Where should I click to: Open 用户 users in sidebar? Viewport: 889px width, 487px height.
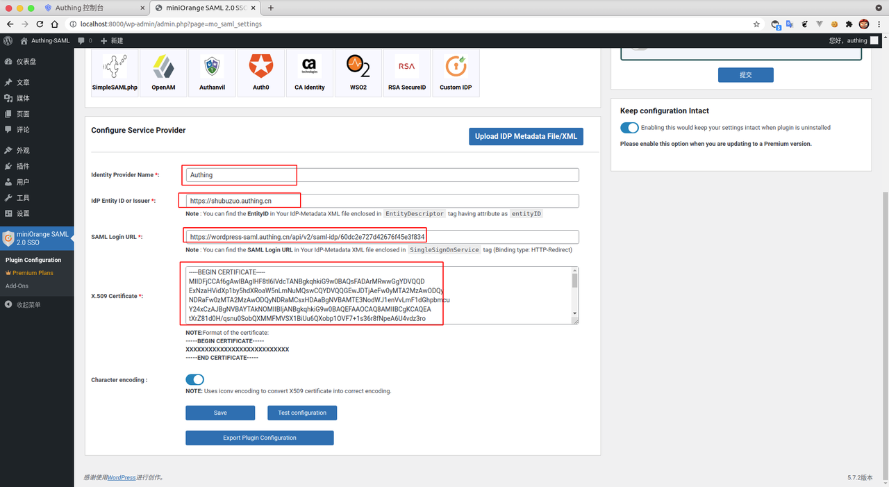37,182
